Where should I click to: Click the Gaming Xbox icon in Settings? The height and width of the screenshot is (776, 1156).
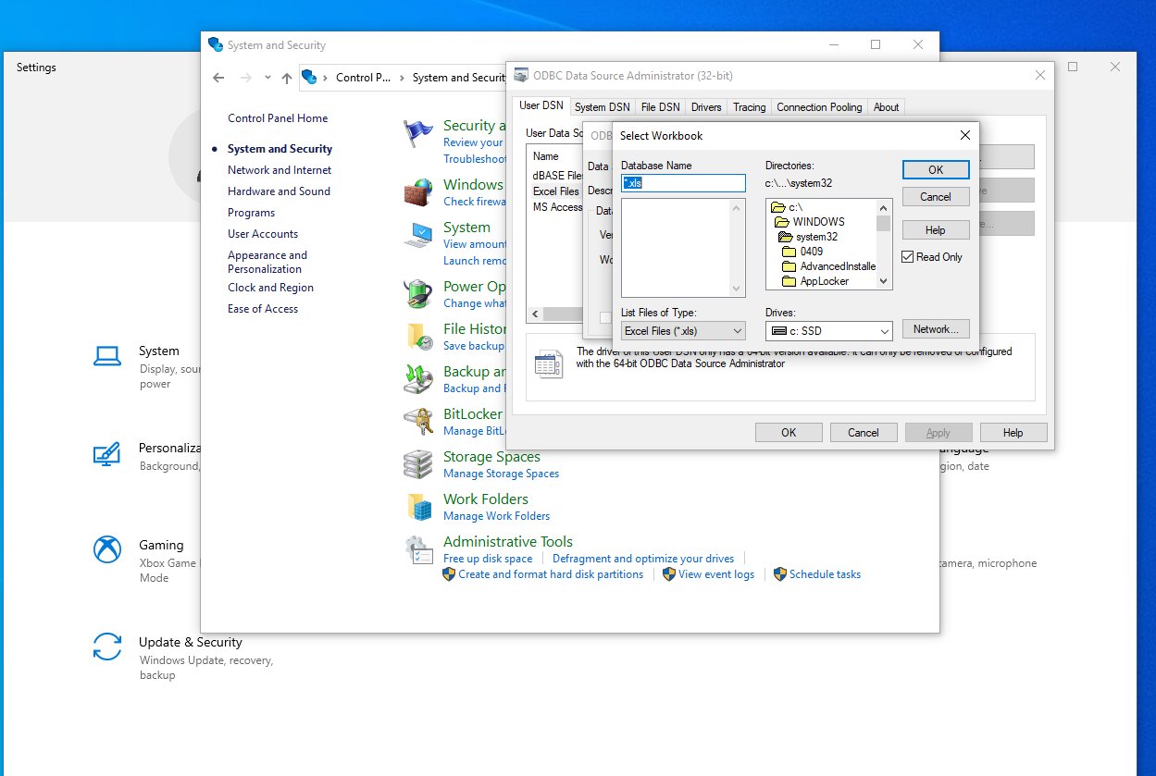tap(107, 549)
